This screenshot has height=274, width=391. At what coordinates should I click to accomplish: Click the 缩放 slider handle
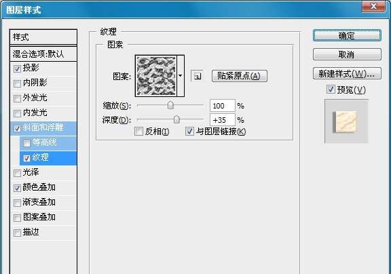[170, 105]
